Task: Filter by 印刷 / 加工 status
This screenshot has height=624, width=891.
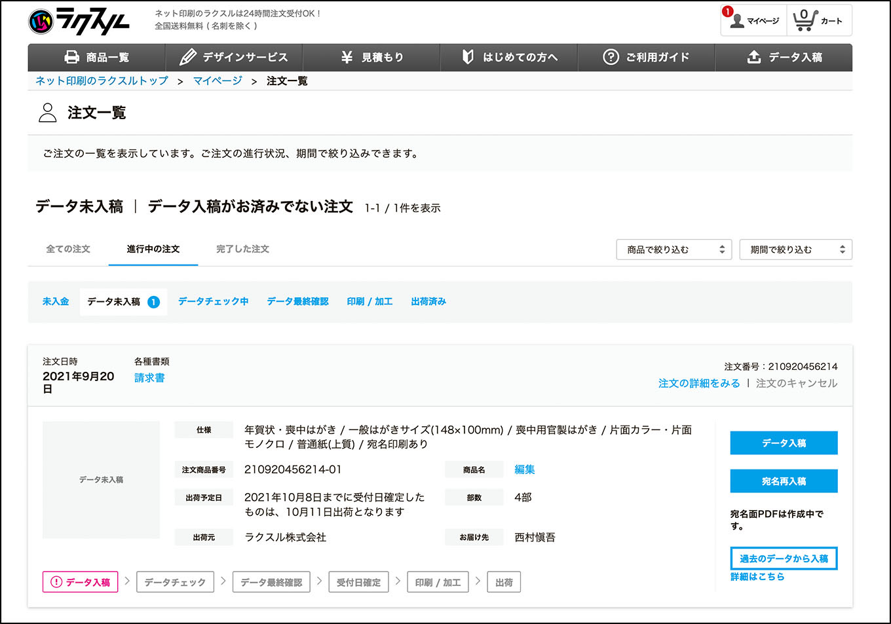Action: (x=370, y=301)
